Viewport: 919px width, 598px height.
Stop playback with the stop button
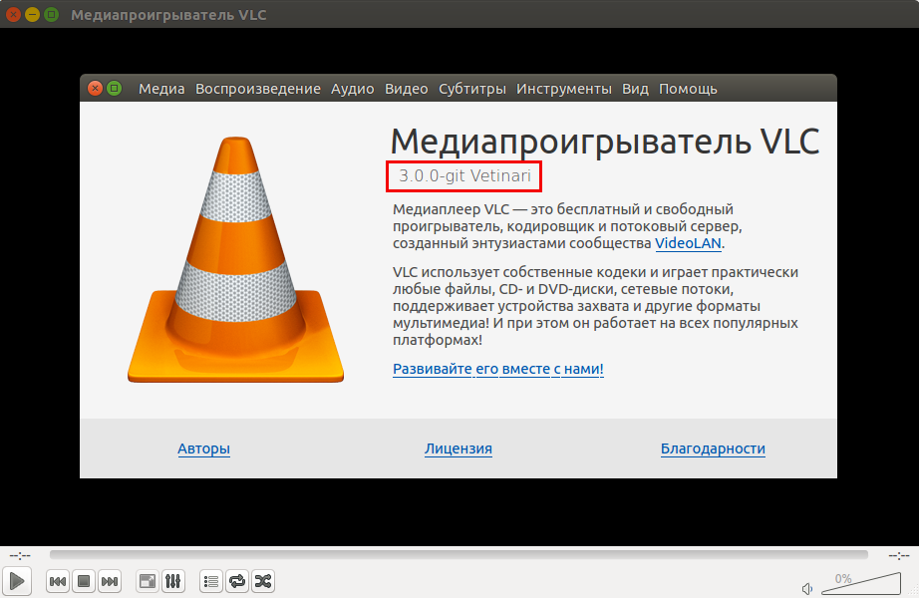84,581
